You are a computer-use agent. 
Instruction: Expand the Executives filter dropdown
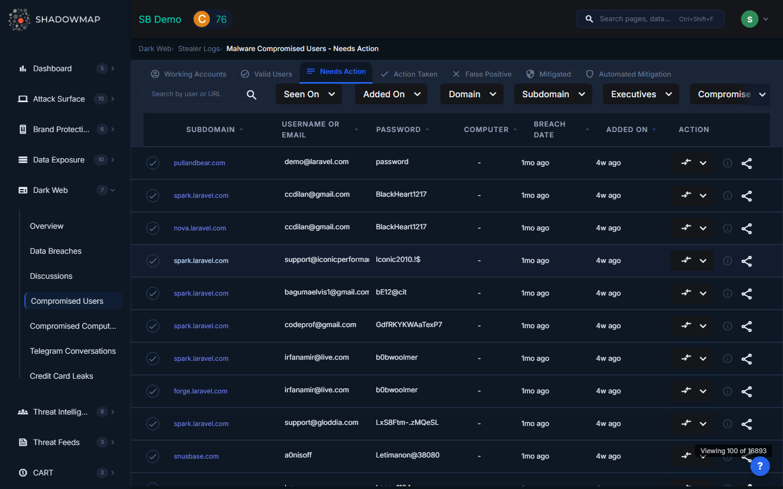click(641, 94)
